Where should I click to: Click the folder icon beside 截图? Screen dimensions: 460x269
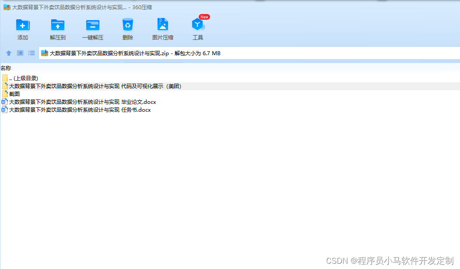click(5, 94)
